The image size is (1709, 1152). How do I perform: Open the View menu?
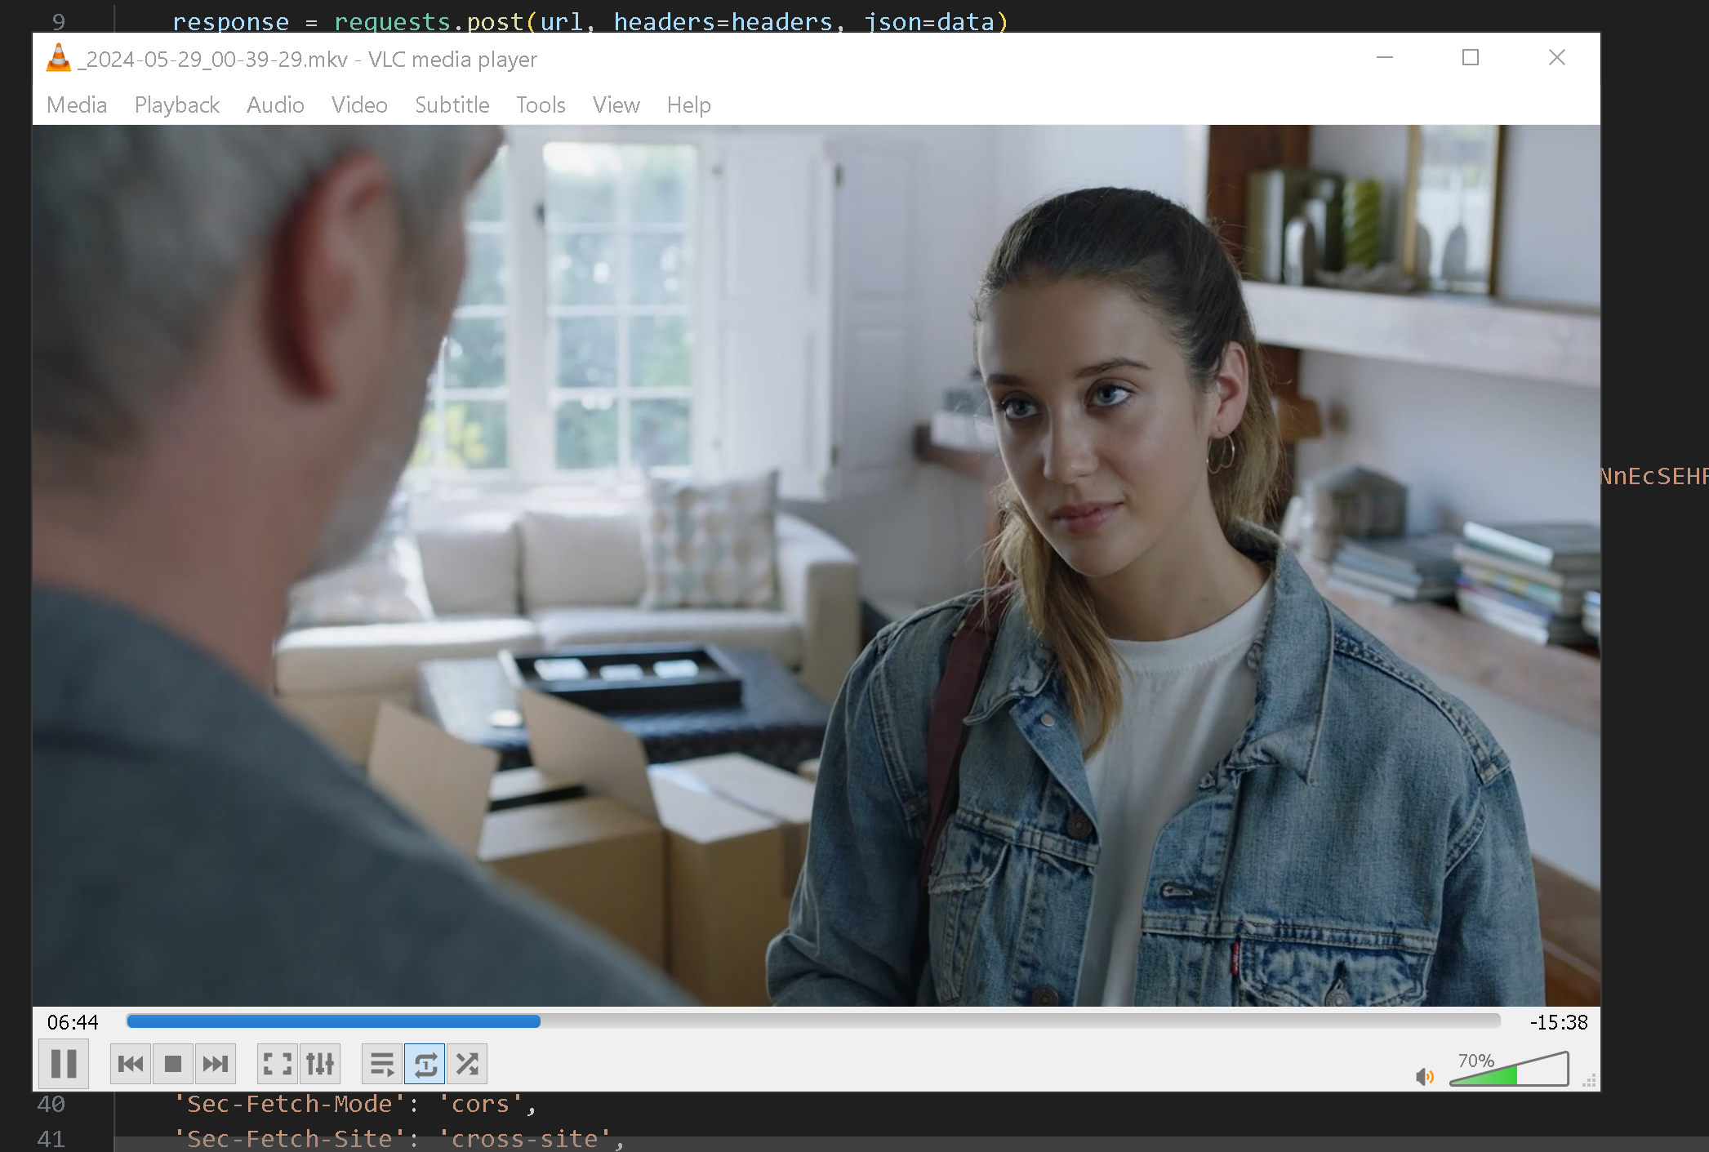coord(616,105)
